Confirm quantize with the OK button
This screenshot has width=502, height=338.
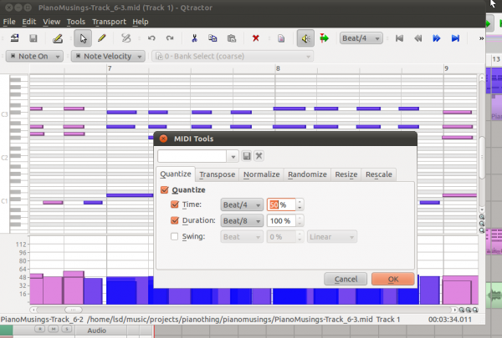[393, 280]
